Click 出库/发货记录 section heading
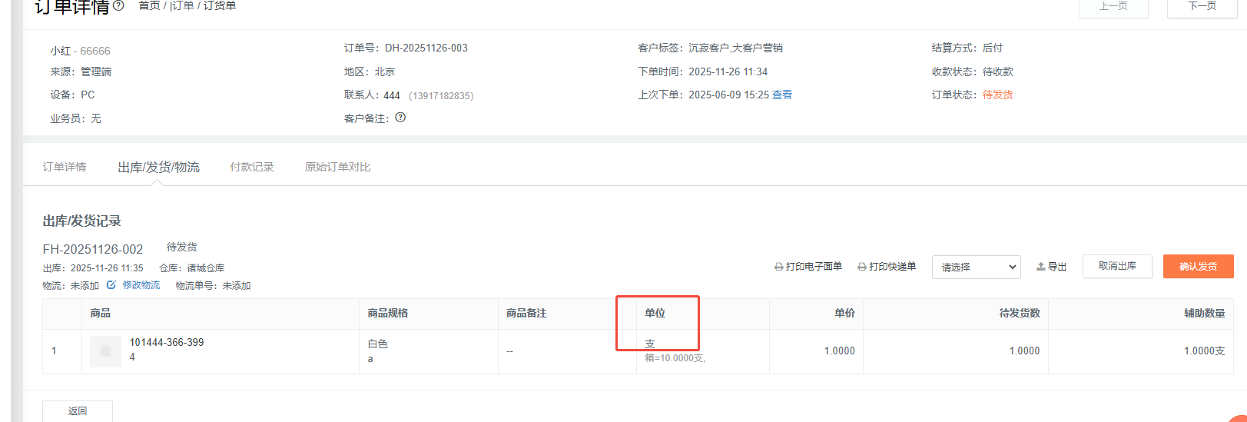 point(82,221)
